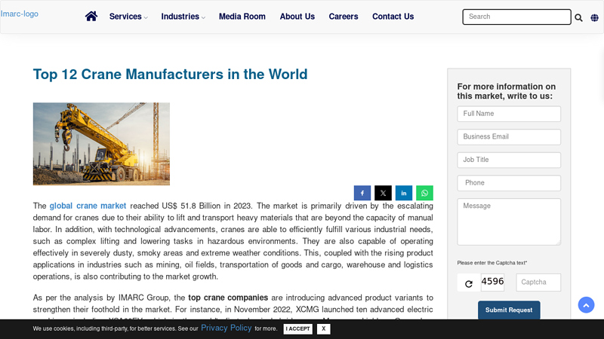Image resolution: width=604 pixels, height=339 pixels.
Task: Expand the Services dropdown menu
Action: pos(128,17)
